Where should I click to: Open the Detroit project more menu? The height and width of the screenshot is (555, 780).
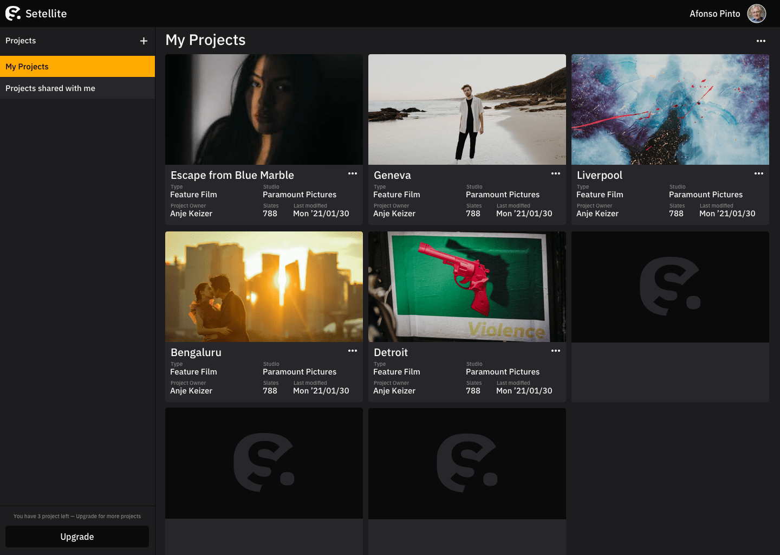tap(555, 351)
